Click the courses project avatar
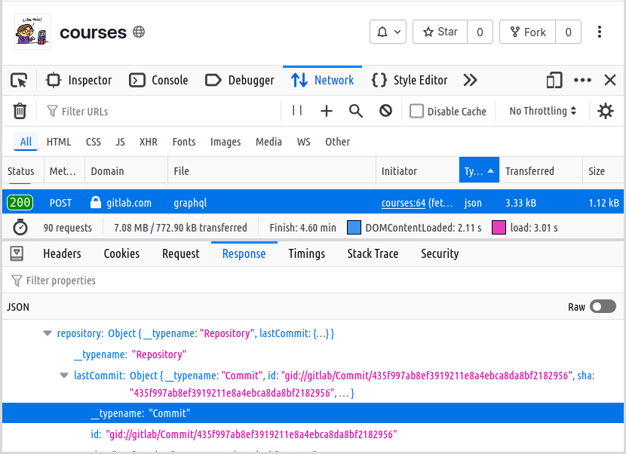 (32, 32)
